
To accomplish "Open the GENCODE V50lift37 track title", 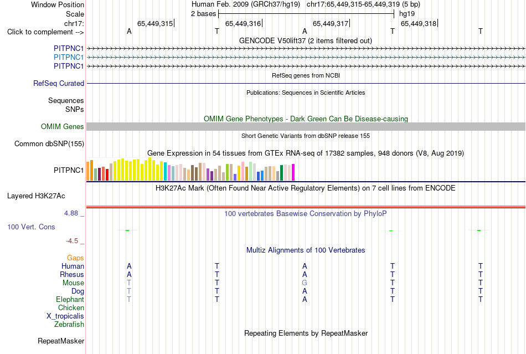I will (306, 40).
